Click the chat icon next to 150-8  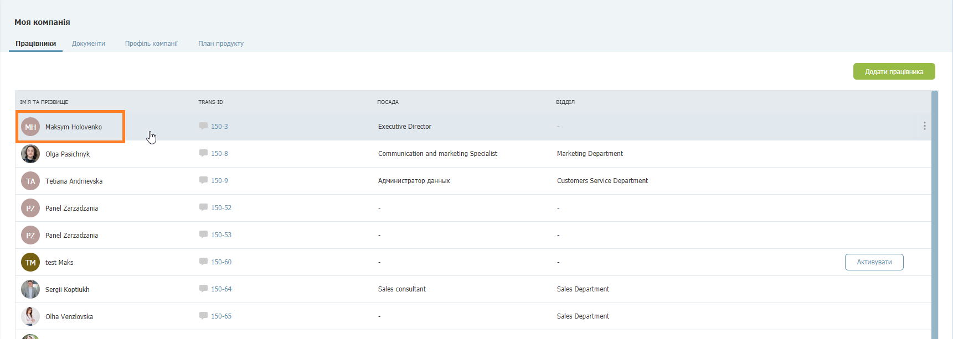[x=203, y=153]
